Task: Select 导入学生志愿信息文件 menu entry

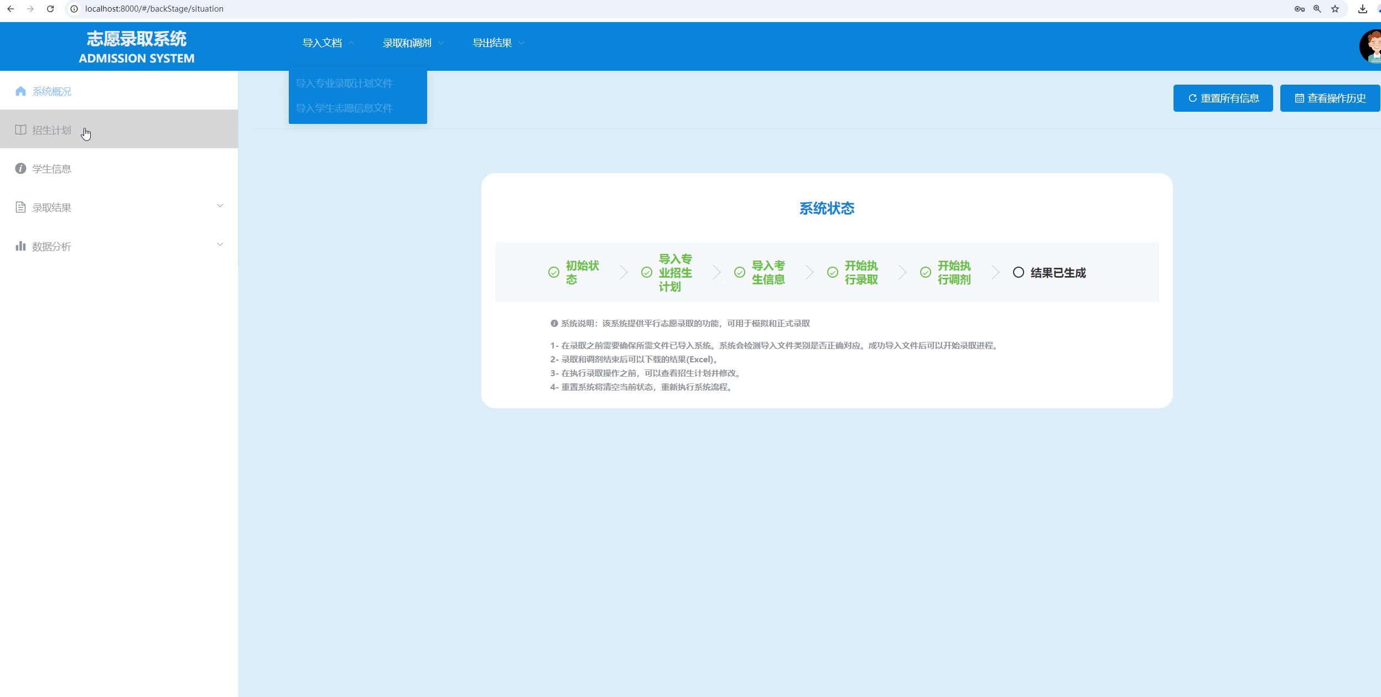Action: 344,108
